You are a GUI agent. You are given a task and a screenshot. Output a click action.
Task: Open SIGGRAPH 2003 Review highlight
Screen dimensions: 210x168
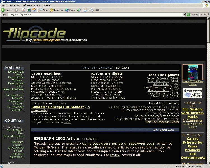(x=107, y=77)
